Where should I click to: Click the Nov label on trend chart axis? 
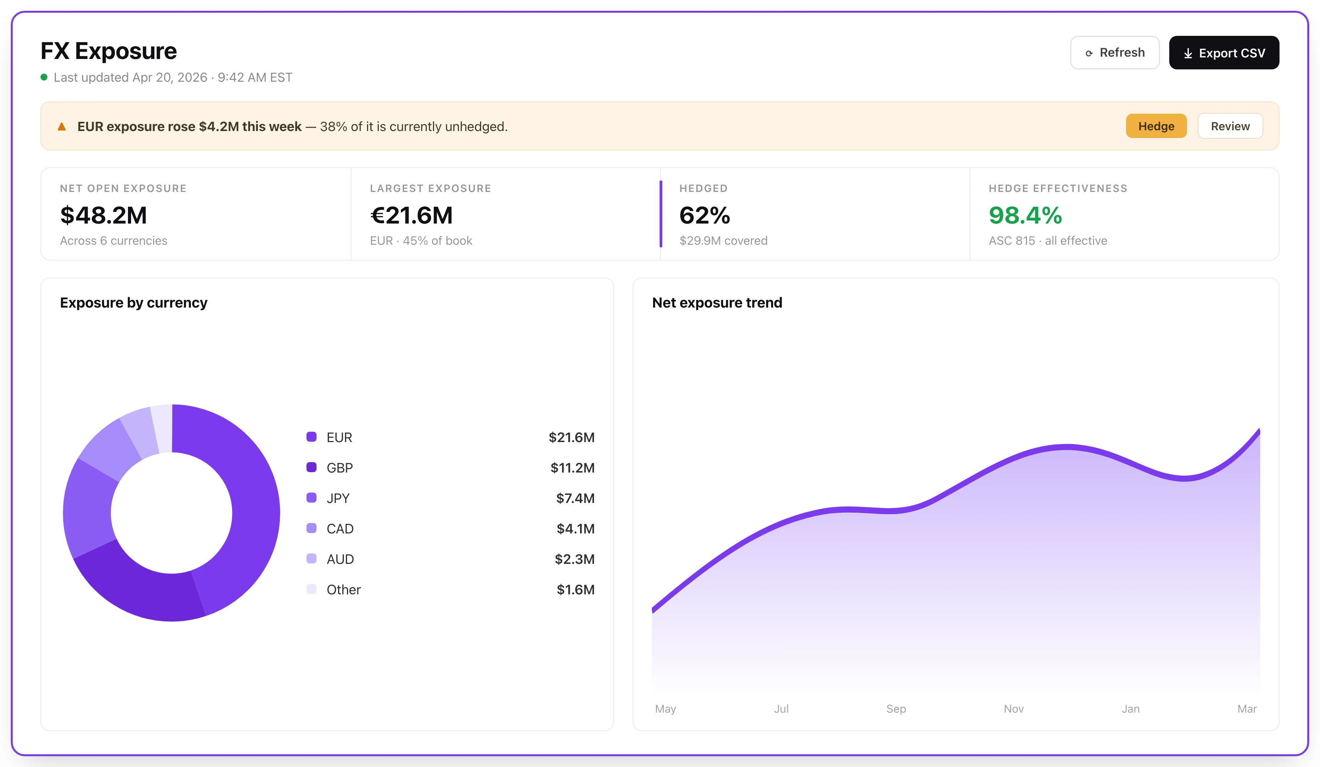1014,708
